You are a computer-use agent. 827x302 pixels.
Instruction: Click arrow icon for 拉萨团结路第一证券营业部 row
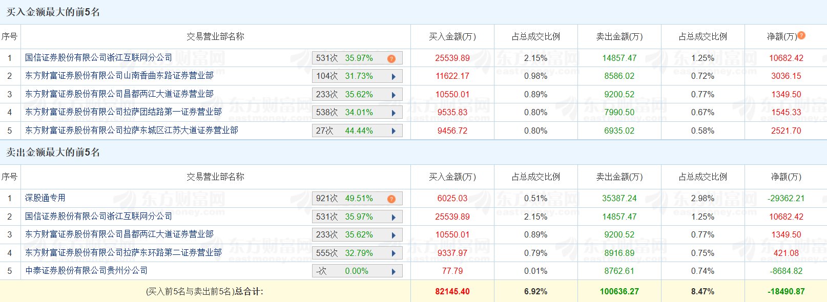394,113
